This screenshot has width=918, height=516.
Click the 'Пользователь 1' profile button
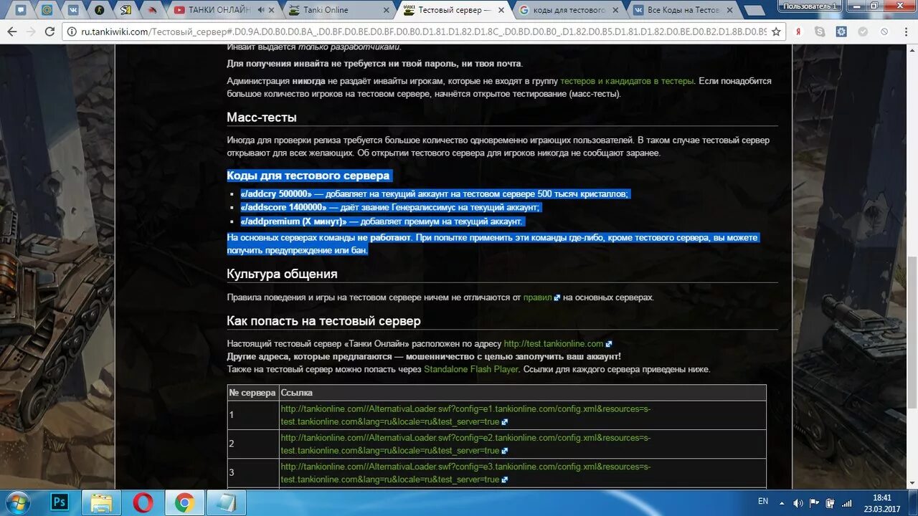pyautogui.click(x=810, y=5)
